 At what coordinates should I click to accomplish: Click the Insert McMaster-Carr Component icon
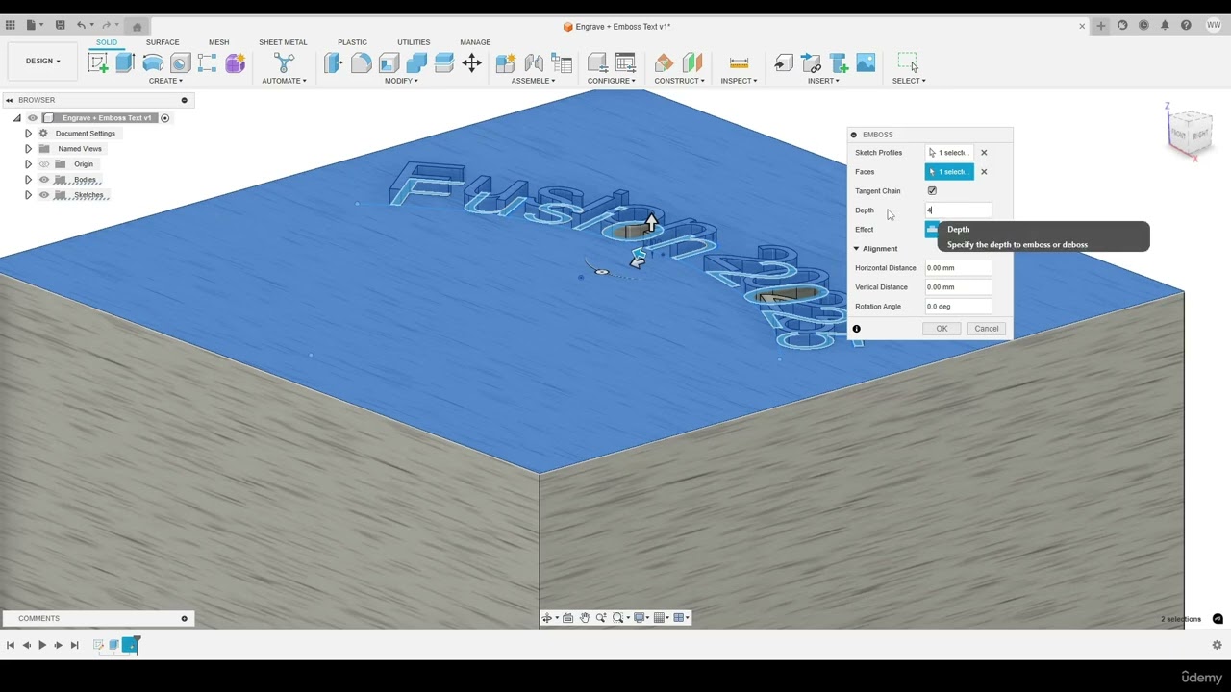839,63
